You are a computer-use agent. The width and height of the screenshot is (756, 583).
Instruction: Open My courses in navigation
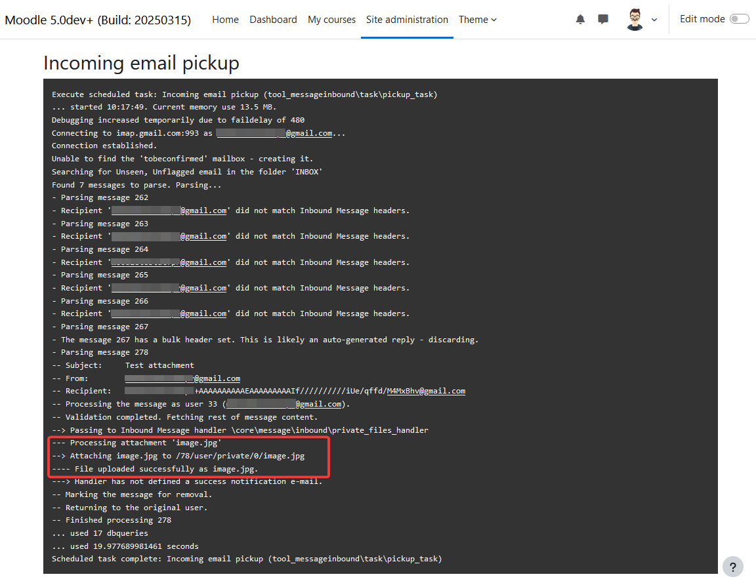click(x=331, y=20)
